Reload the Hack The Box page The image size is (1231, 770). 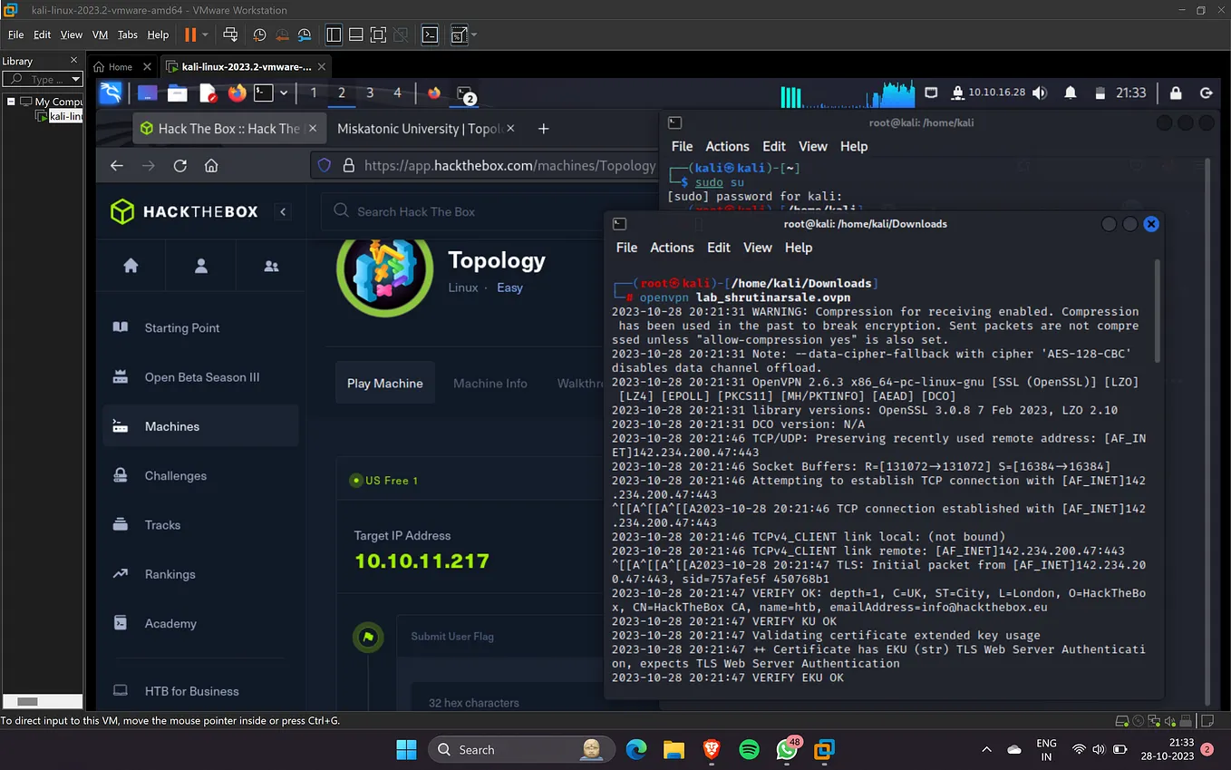179,166
